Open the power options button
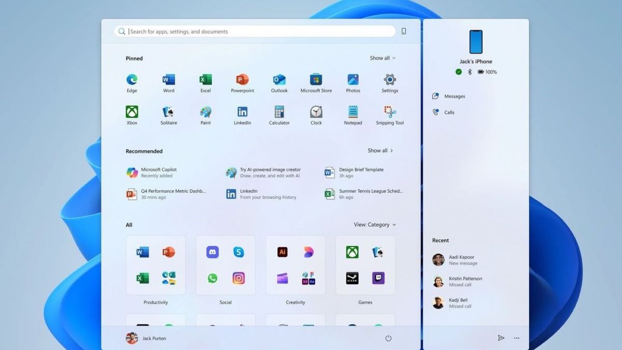 (388, 338)
